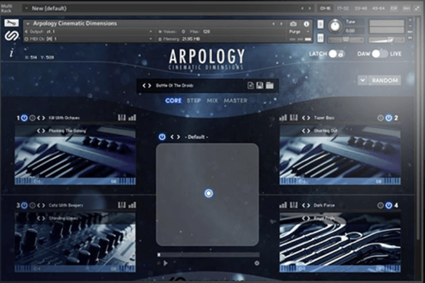Screen dimensions: 425x283
Task: Click layer 4 metallic circuit thumbnail image
Action: point(340,242)
